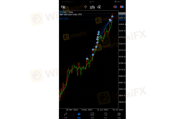This screenshot has height=119, width=185.
Task: Select the Chart (图表) candlestick tab
Action: pos(79,115)
